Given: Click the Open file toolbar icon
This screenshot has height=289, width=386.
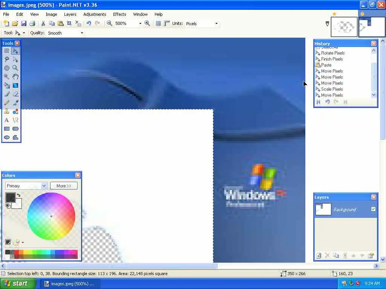Looking at the screenshot, I should pos(15,23).
